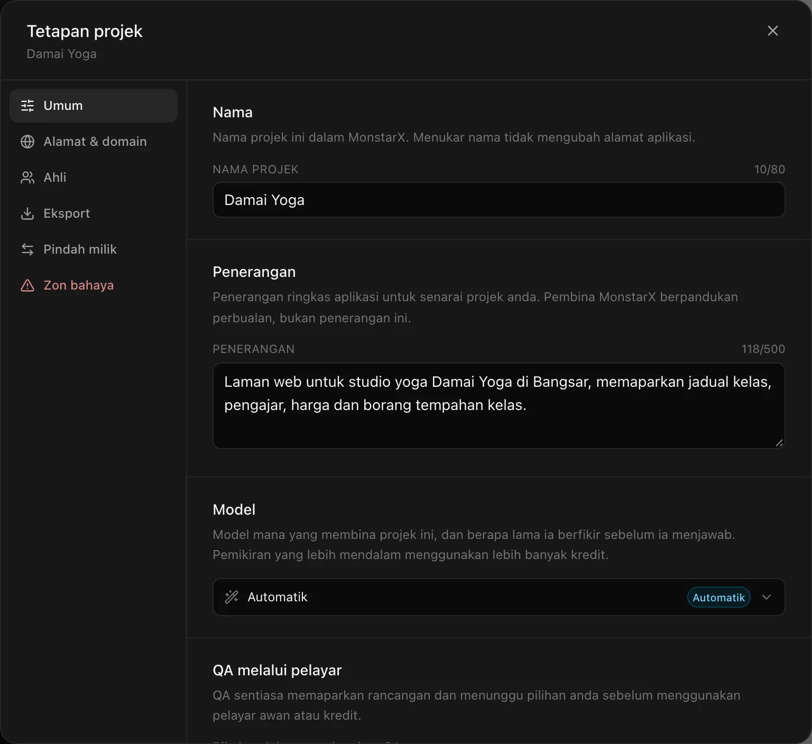This screenshot has width=812, height=744.
Task: Open the Zon bahaya section
Action: [94, 285]
